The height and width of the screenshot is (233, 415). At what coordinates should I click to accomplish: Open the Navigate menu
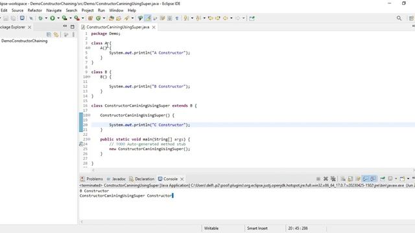coord(54,10)
